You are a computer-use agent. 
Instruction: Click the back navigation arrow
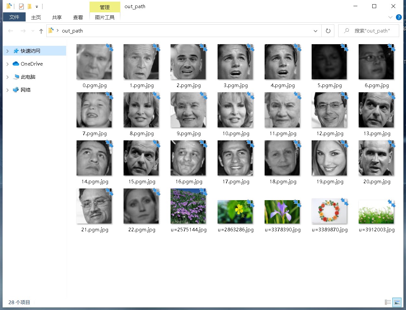click(10, 31)
